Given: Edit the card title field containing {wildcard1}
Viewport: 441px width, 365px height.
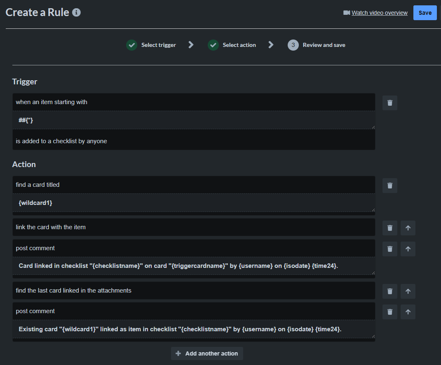Looking at the screenshot, I should [194, 203].
